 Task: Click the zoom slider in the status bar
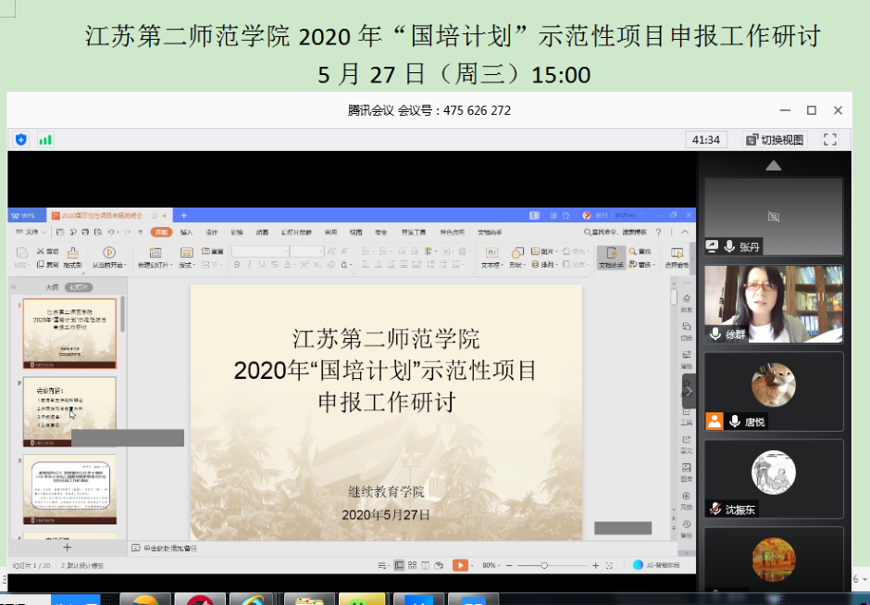544,565
